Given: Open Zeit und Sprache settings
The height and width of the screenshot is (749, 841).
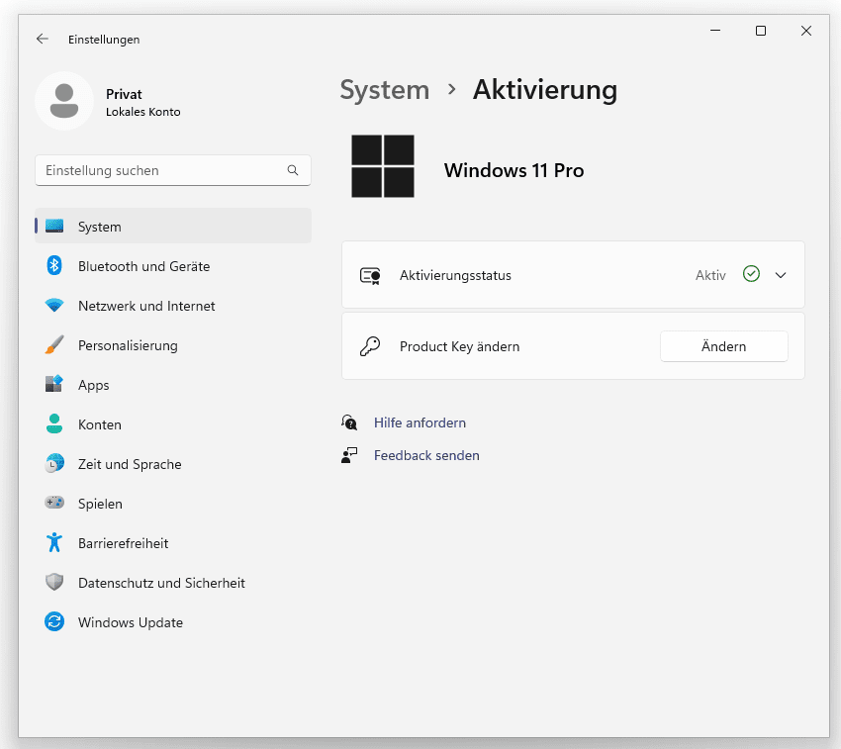Looking at the screenshot, I should (173, 464).
